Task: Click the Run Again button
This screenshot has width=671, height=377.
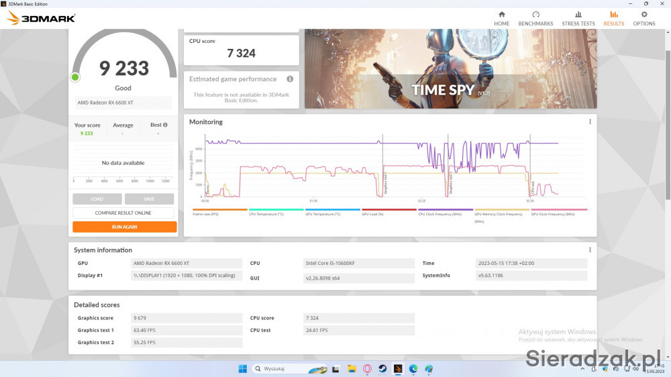Action: pos(125,227)
